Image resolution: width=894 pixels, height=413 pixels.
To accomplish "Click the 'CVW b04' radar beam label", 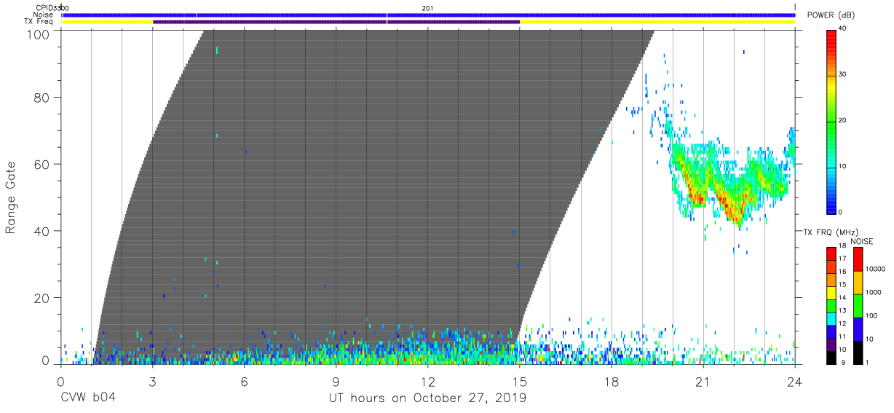I will (89, 398).
